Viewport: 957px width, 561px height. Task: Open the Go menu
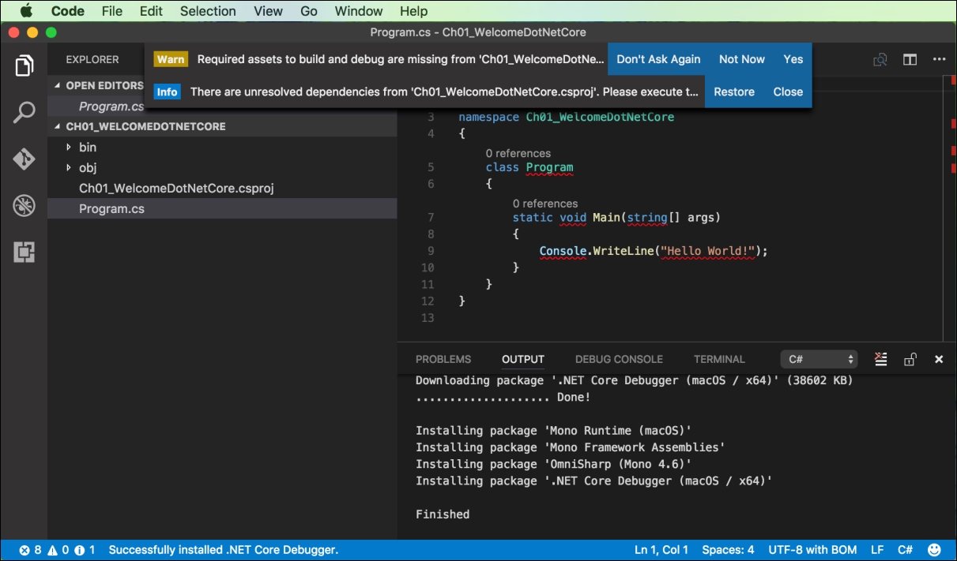pos(309,11)
